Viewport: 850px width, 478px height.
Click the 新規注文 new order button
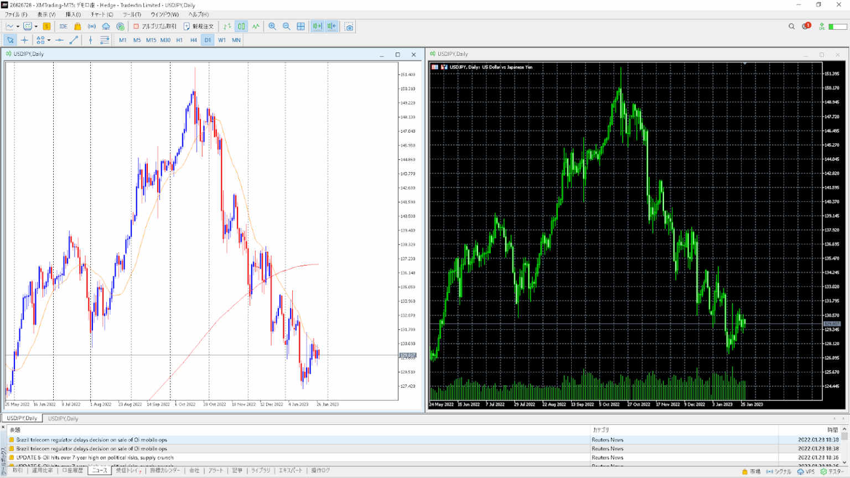pyautogui.click(x=199, y=27)
